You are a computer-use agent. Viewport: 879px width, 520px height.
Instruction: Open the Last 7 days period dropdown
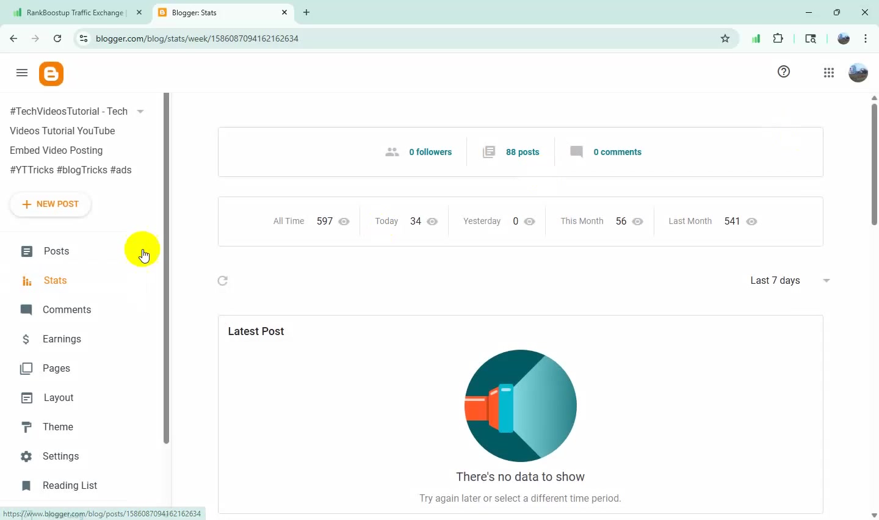click(x=790, y=281)
